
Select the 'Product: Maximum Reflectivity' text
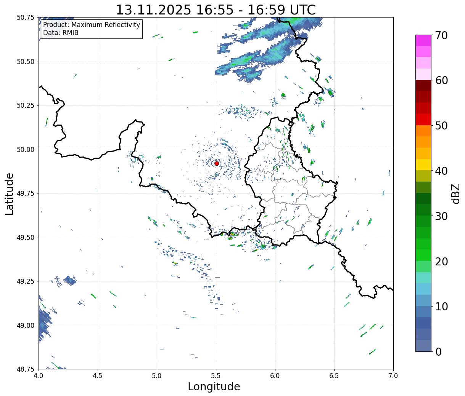(x=92, y=25)
